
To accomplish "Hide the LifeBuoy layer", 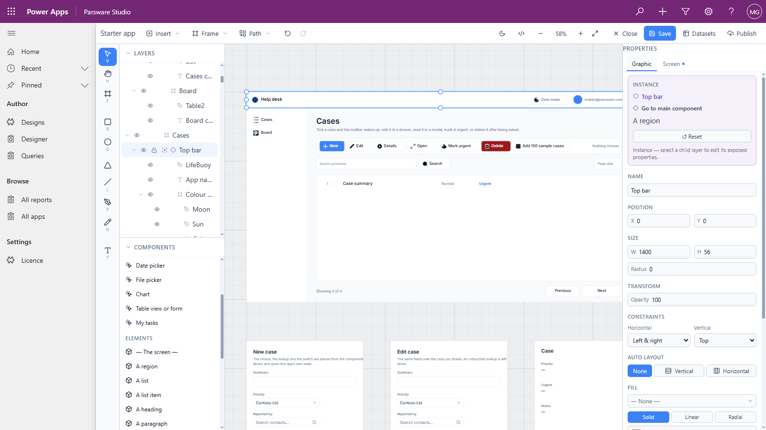I will pos(150,165).
